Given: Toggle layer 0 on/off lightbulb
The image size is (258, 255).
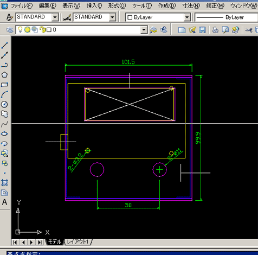Looking at the screenshot, I should (20, 29).
